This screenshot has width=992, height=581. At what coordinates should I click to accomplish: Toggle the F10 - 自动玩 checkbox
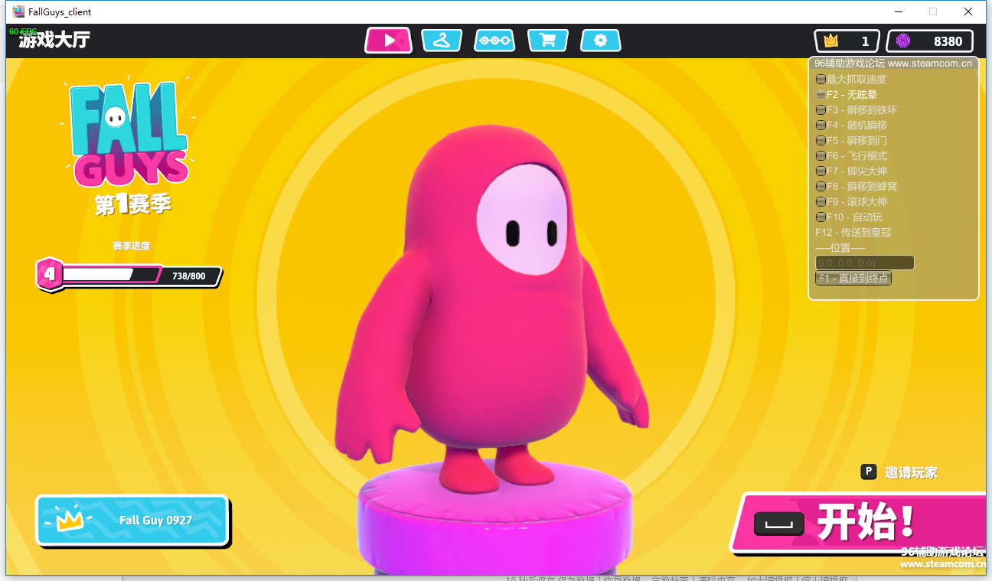pos(821,217)
